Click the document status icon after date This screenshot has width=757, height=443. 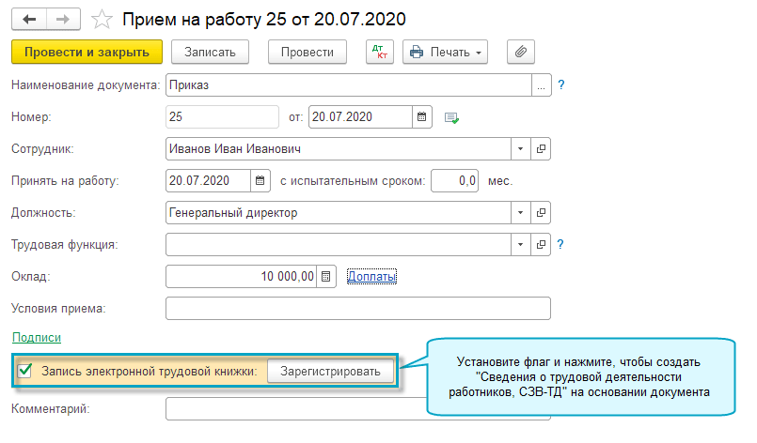451,117
